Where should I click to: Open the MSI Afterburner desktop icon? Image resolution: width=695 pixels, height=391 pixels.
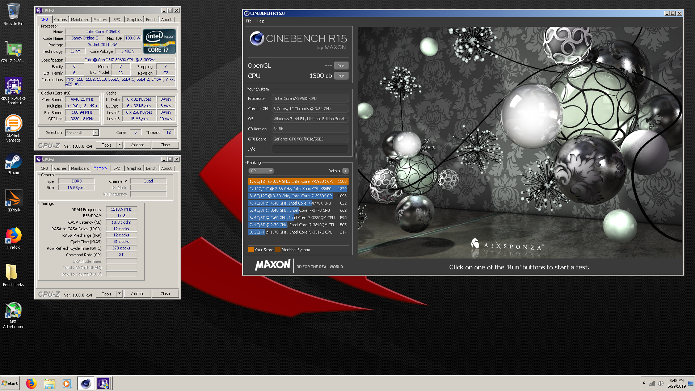point(13,315)
